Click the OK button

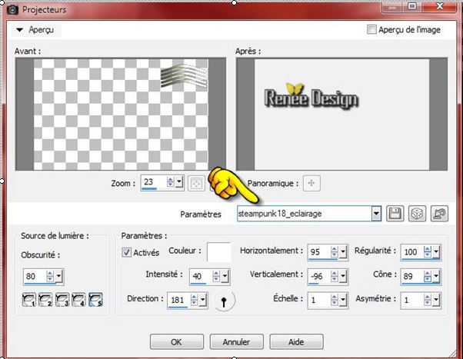177,342
